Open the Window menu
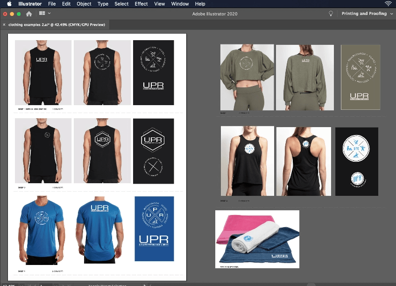Screen dimensions: 396x286 (x=180, y=4)
